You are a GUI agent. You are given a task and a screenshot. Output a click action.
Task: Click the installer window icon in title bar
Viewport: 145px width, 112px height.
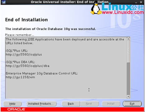point(3,2)
